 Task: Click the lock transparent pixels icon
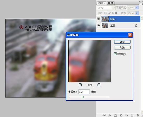click(106, 13)
